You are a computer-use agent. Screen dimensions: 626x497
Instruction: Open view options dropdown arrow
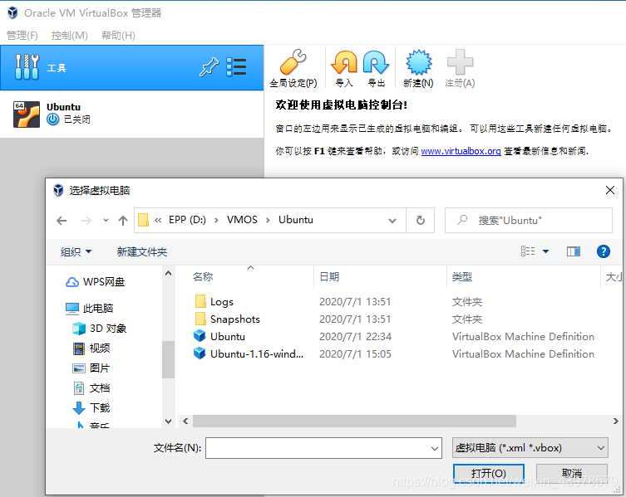(x=545, y=251)
